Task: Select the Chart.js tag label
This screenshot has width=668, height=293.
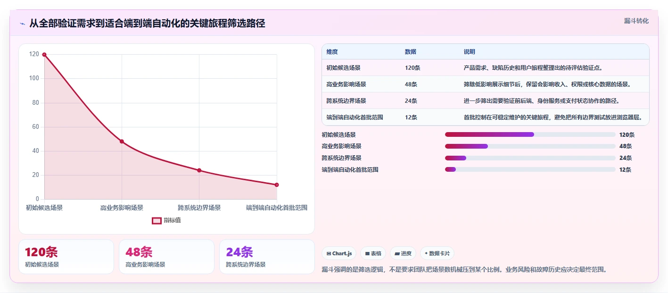Action: pyautogui.click(x=342, y=254)
